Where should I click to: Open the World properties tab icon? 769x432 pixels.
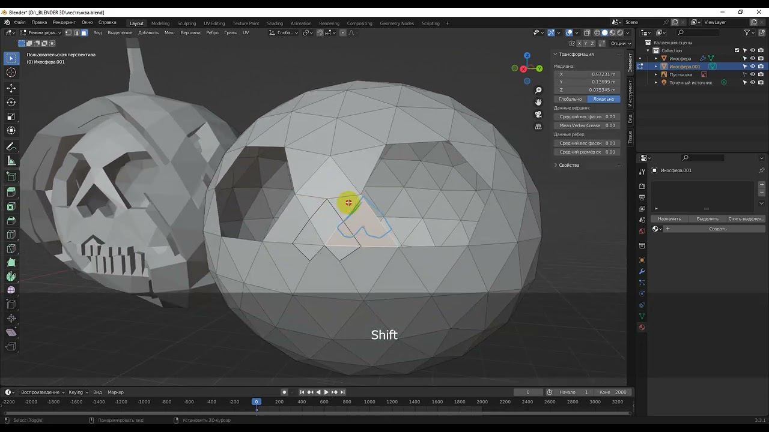point(642,231)
